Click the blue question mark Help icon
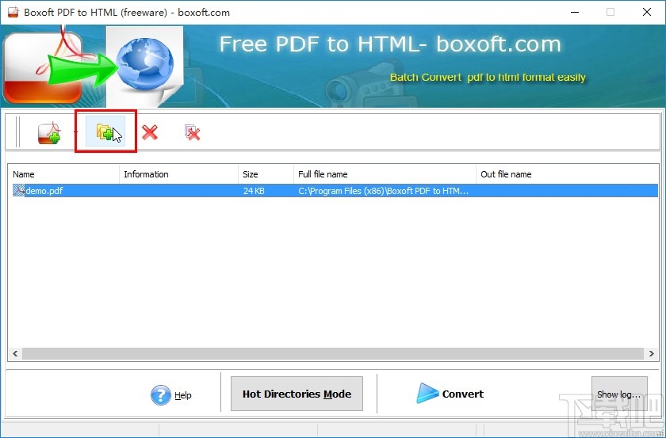 click(x=160, y=395)
